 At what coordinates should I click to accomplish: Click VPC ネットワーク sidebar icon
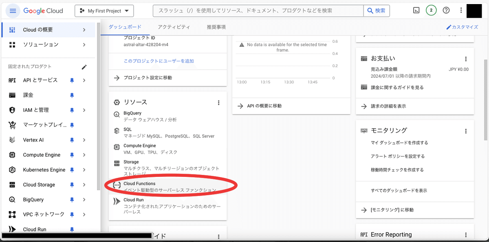[x=12, y=214]
